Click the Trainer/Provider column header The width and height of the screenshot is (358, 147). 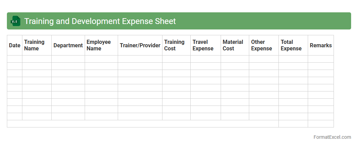tap(140, 45)
